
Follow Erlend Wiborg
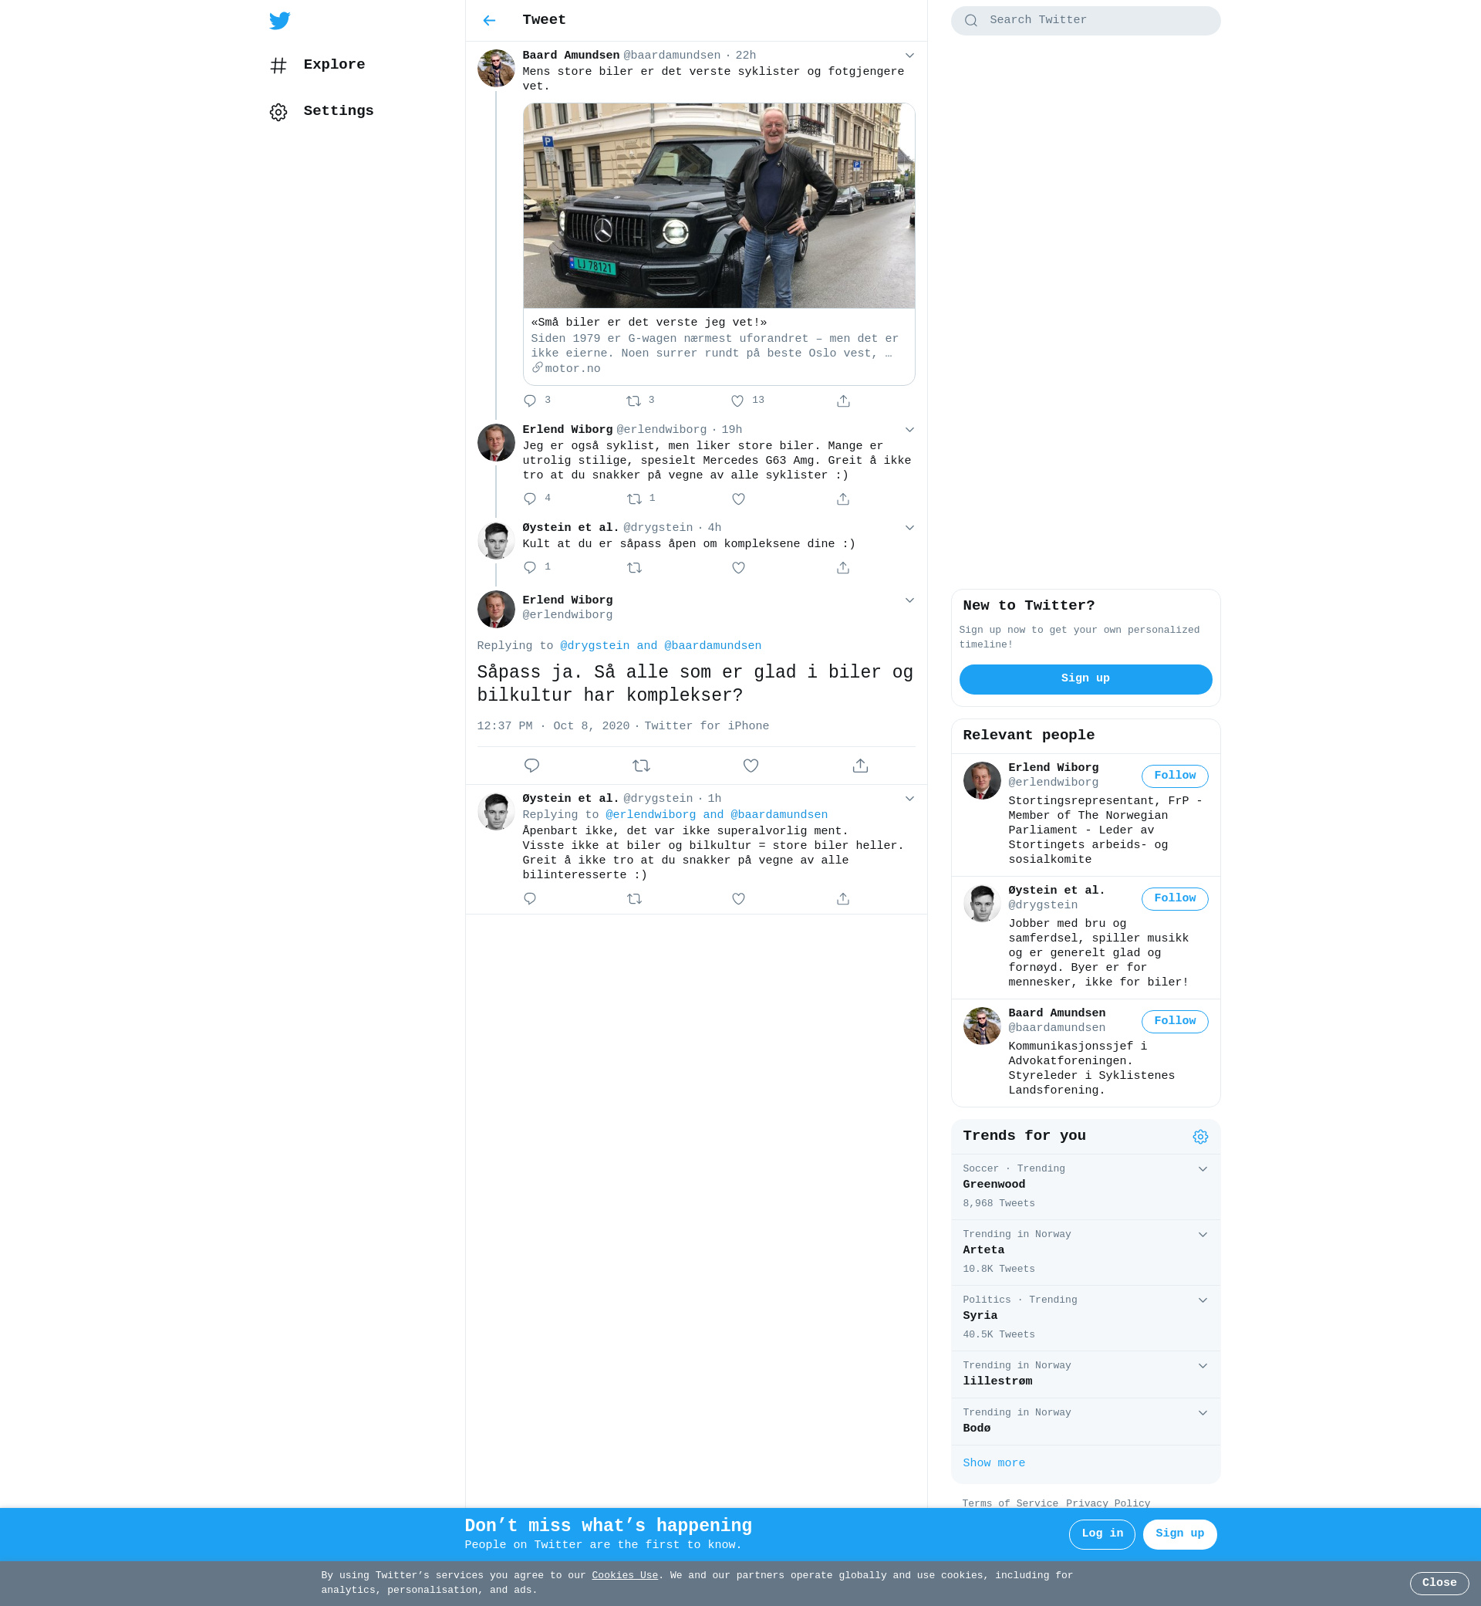(1174, 776)
